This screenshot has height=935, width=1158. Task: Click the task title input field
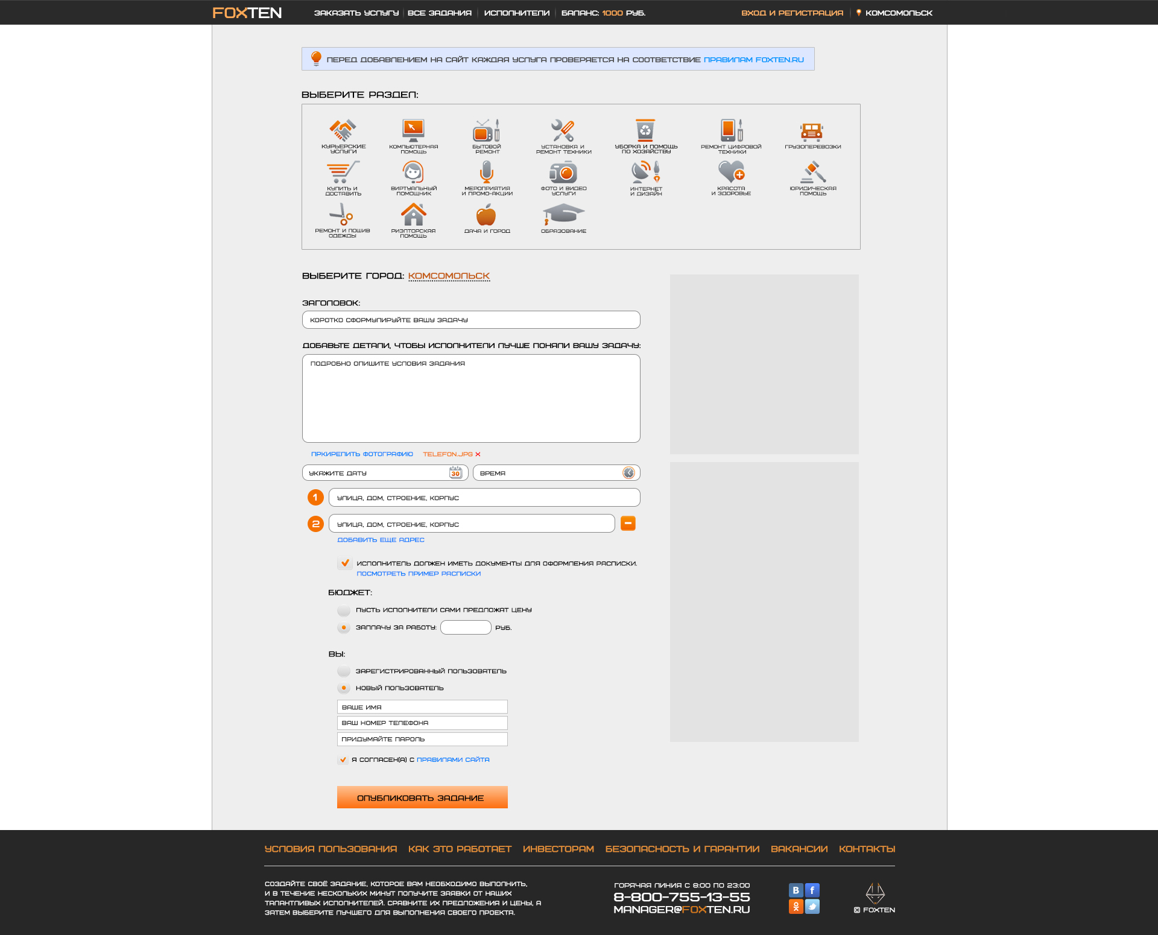pos(470,320)
